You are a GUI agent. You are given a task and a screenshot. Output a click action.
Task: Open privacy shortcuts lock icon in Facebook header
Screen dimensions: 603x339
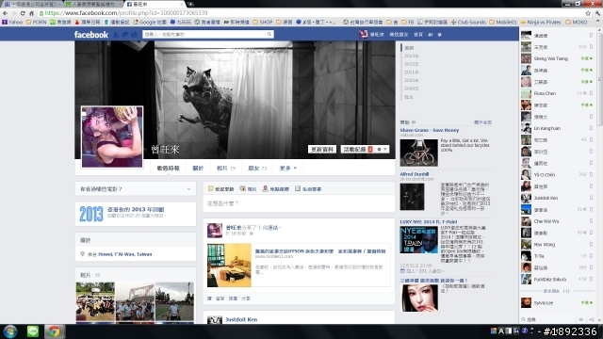(x=431, y=35)
